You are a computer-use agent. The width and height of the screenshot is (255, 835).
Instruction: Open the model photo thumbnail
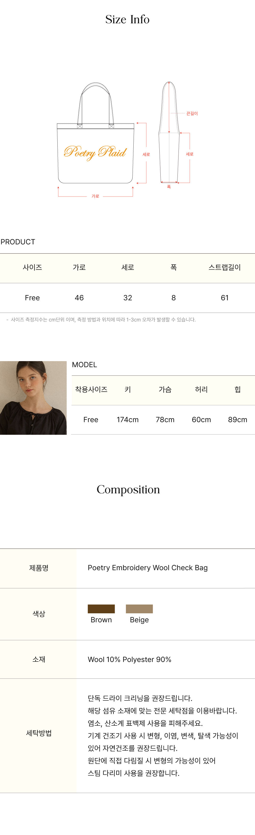click(33, 398)
